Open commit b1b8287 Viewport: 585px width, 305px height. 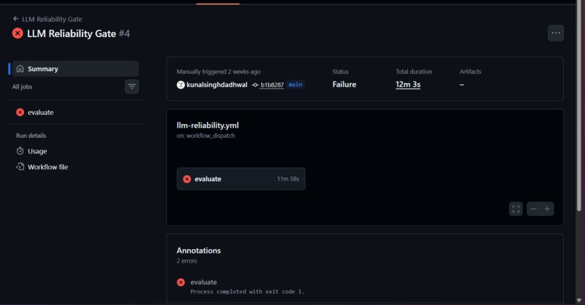(272, 85)
